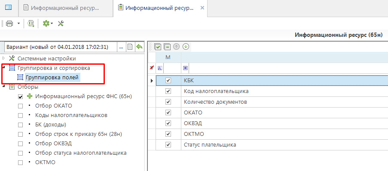Image resolution: width=388 pixels, height=171 pixels.
Task: Select Системные настройки tree item
Action: click(46, 59)
